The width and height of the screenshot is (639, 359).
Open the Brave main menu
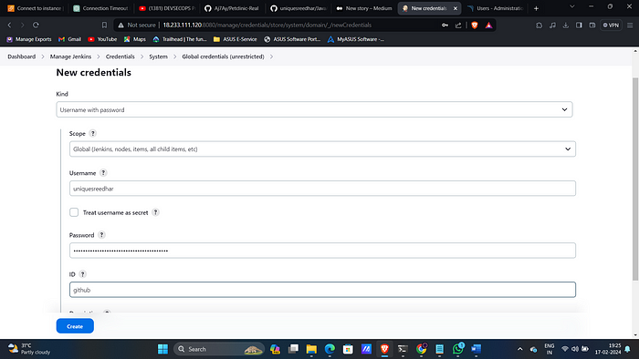(x=630, y=25)
